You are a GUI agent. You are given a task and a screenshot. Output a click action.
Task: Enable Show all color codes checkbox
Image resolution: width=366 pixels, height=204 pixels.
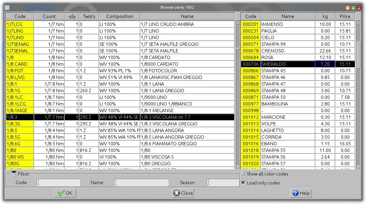coord(243,174)
